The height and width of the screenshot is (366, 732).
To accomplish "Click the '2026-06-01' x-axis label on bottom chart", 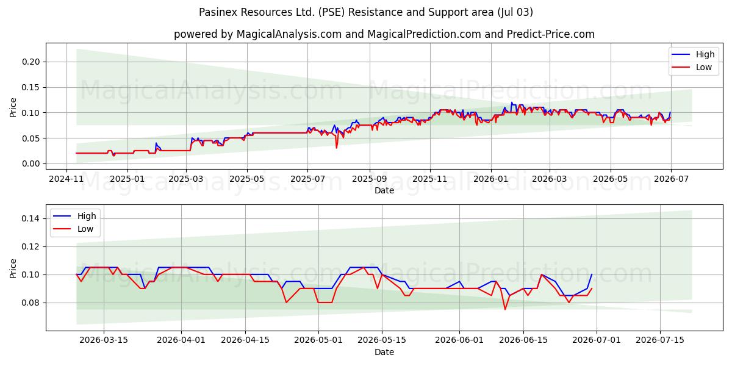I will click(460, 341).
